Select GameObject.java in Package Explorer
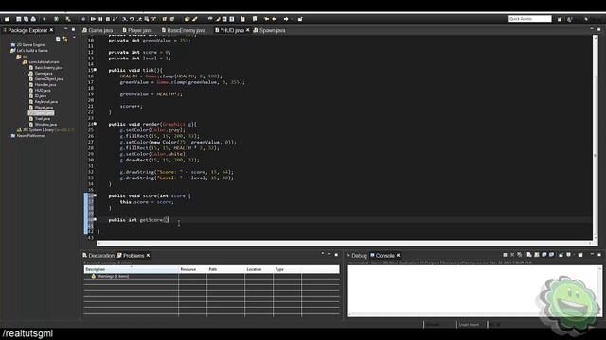 tap(46, 79)
